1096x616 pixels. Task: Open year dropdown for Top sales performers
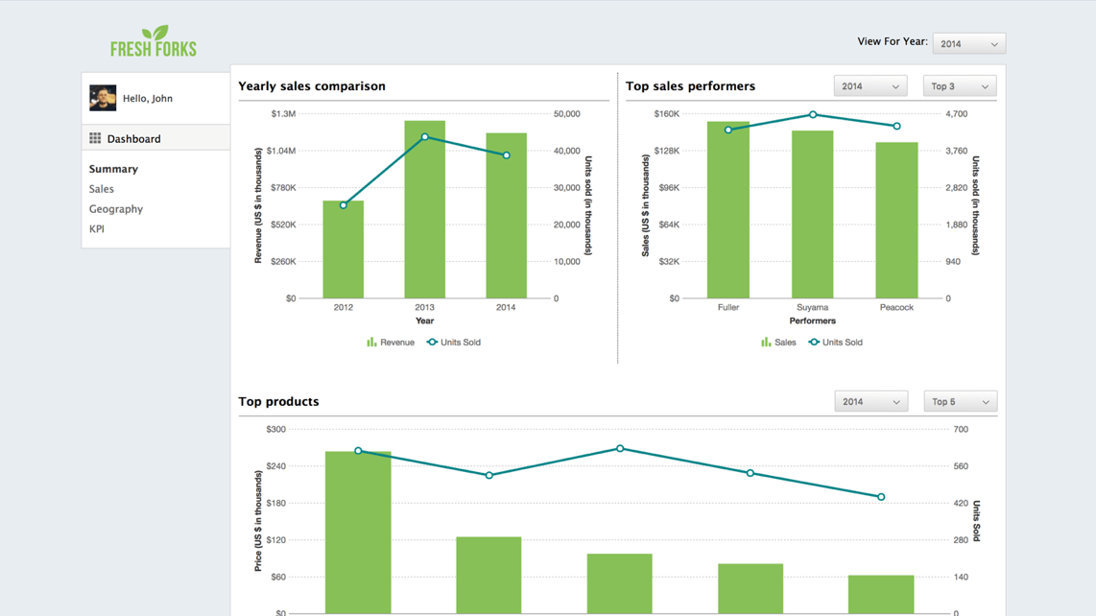(x=870, y=86)
